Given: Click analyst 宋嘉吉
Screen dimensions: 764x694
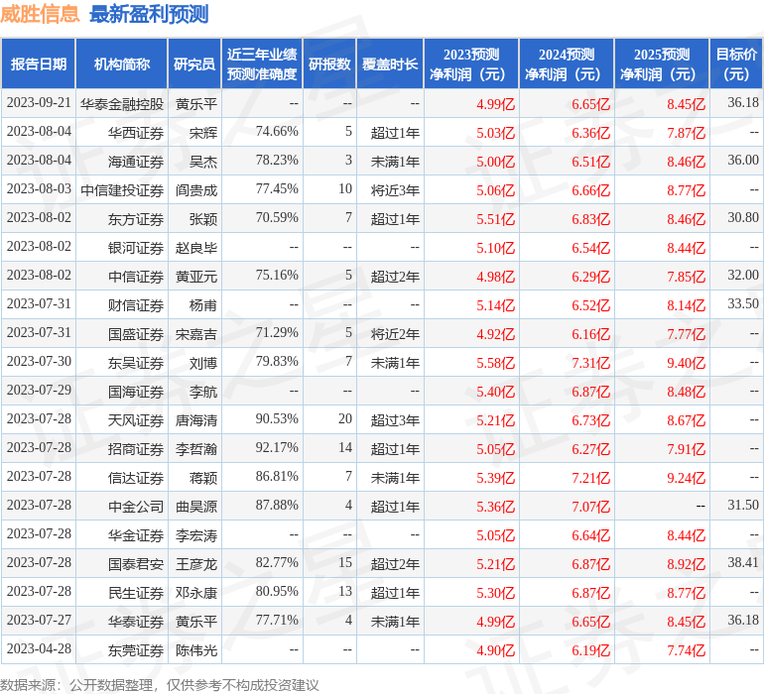Looking at the screenshot, I should coord(196,333).
